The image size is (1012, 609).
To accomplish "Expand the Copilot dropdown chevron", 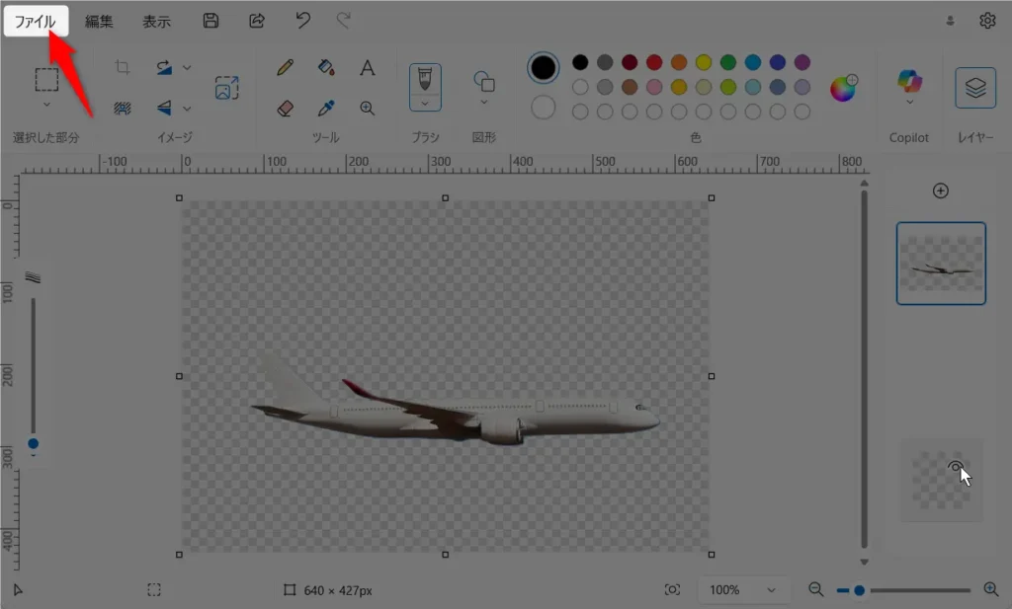I will (x=909, y=102).
